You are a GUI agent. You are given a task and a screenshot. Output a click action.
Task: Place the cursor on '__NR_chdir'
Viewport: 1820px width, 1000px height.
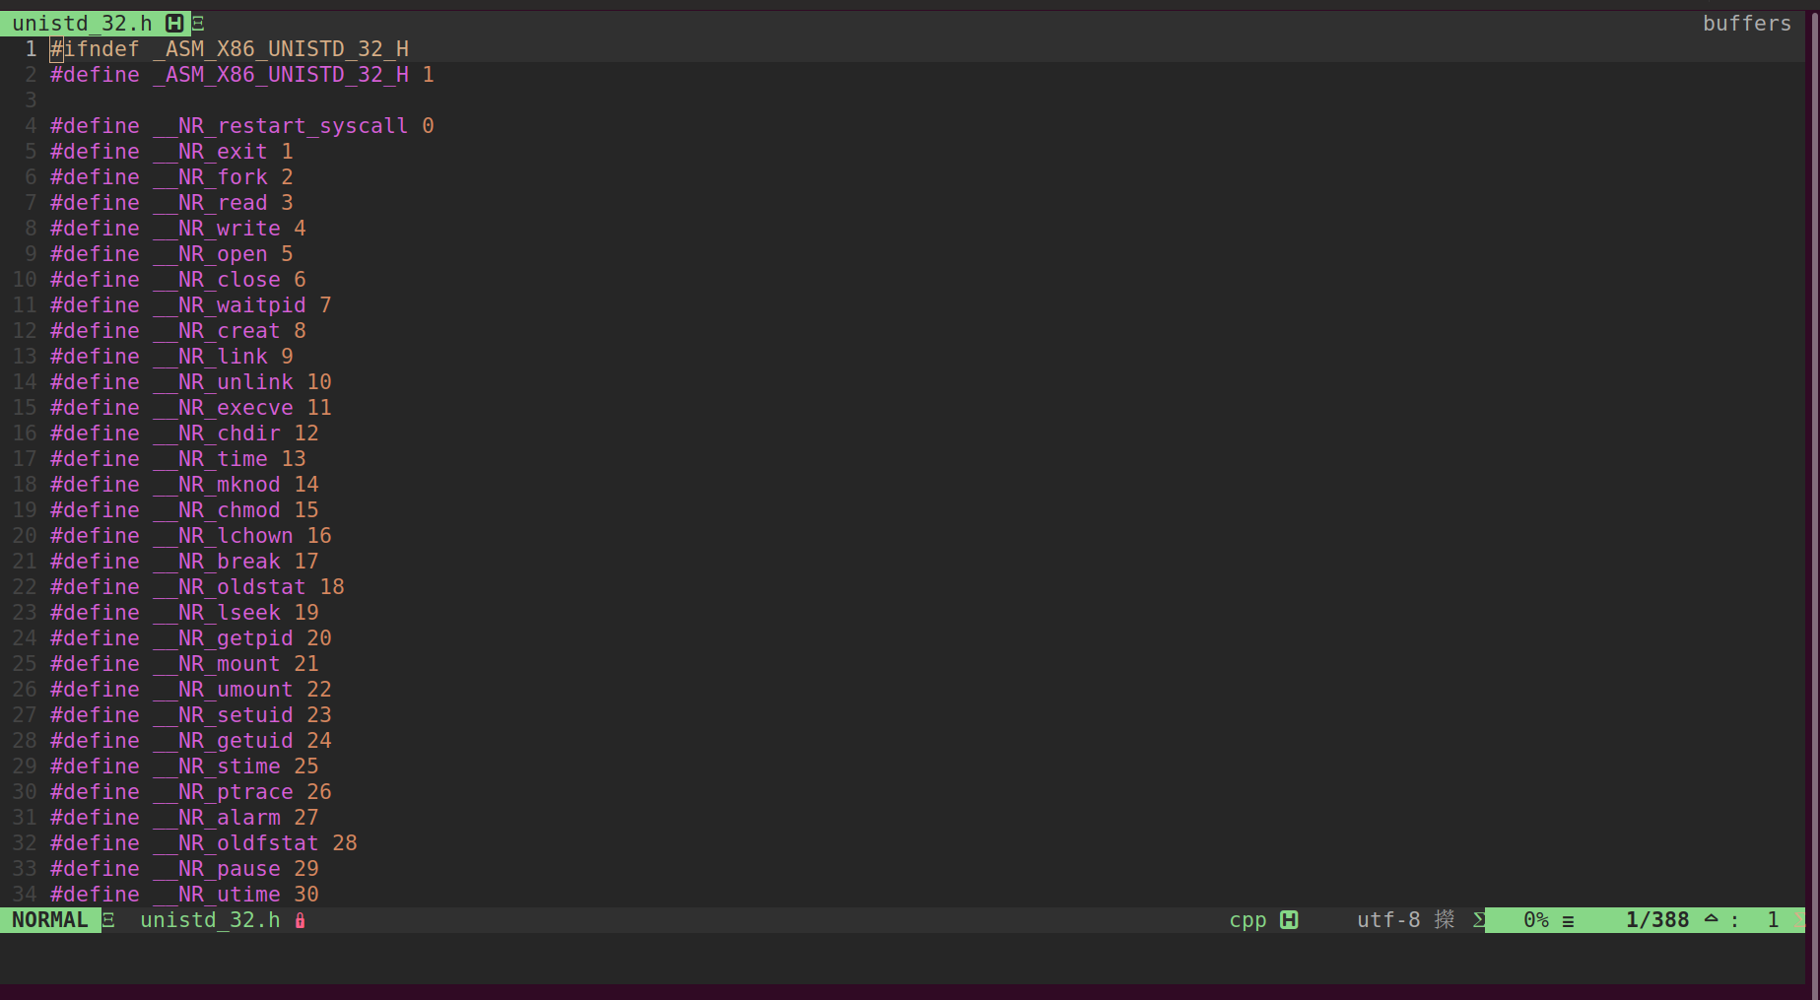pos(217,433)
